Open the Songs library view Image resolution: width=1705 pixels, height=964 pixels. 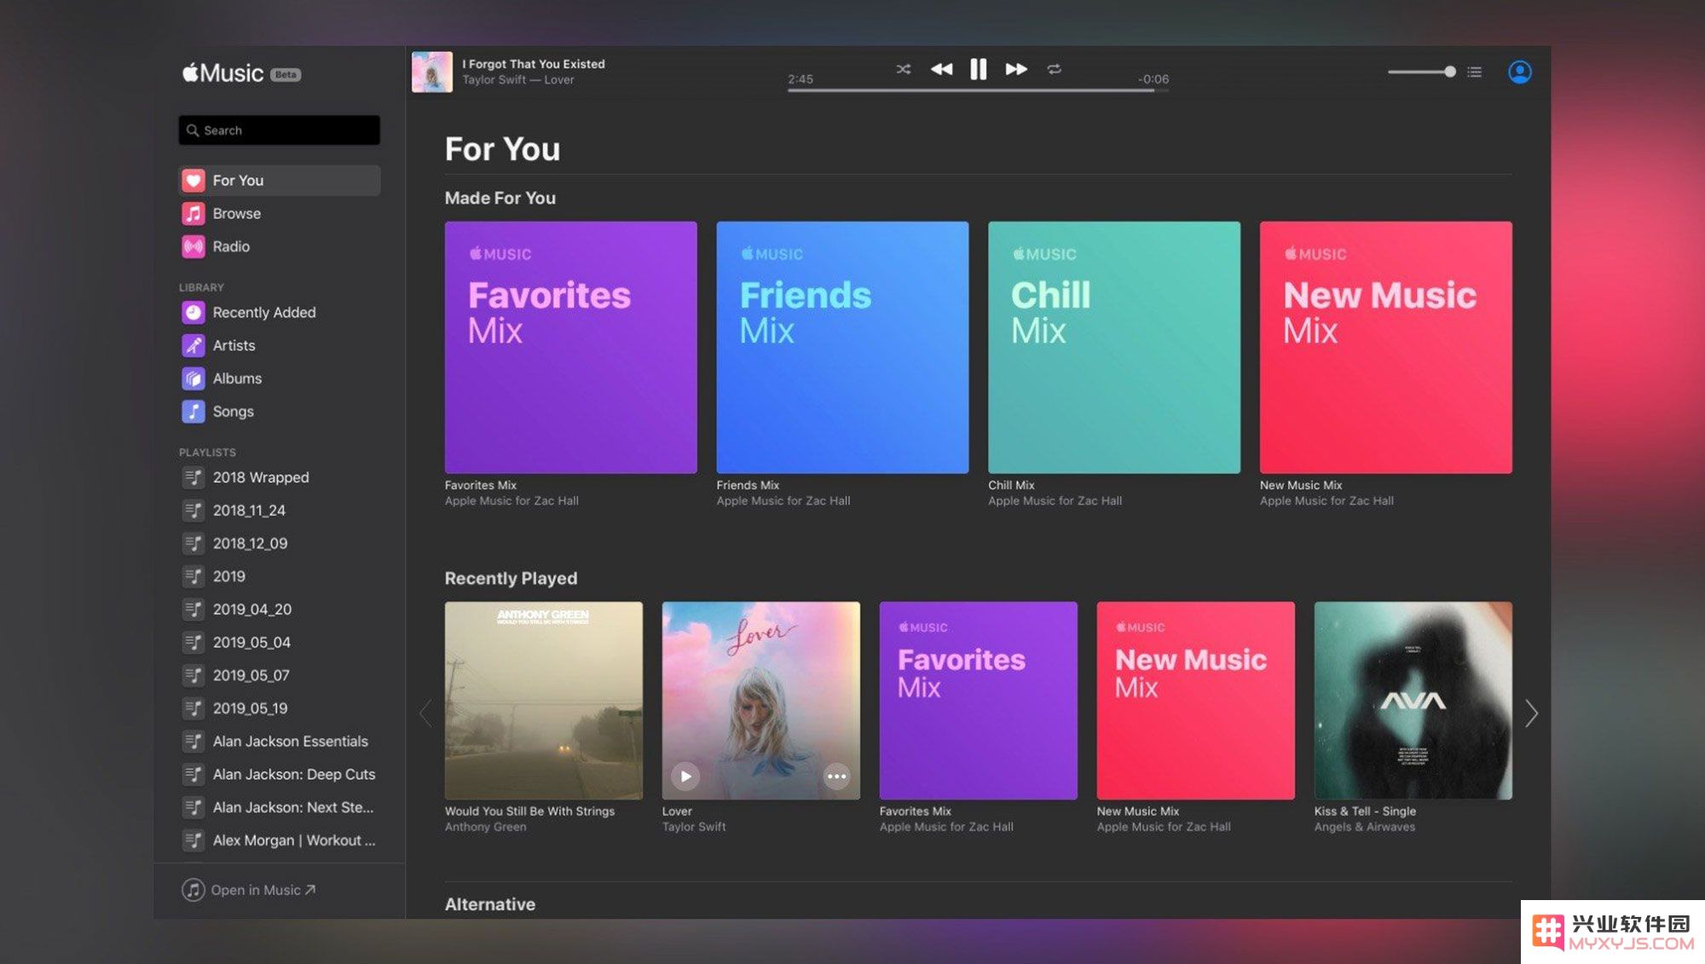coord(280,412)
